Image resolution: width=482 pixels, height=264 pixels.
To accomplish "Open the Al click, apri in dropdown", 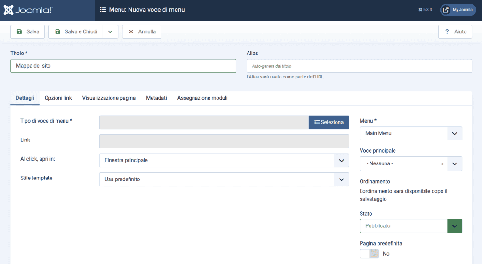I will (x=224, y=160).
